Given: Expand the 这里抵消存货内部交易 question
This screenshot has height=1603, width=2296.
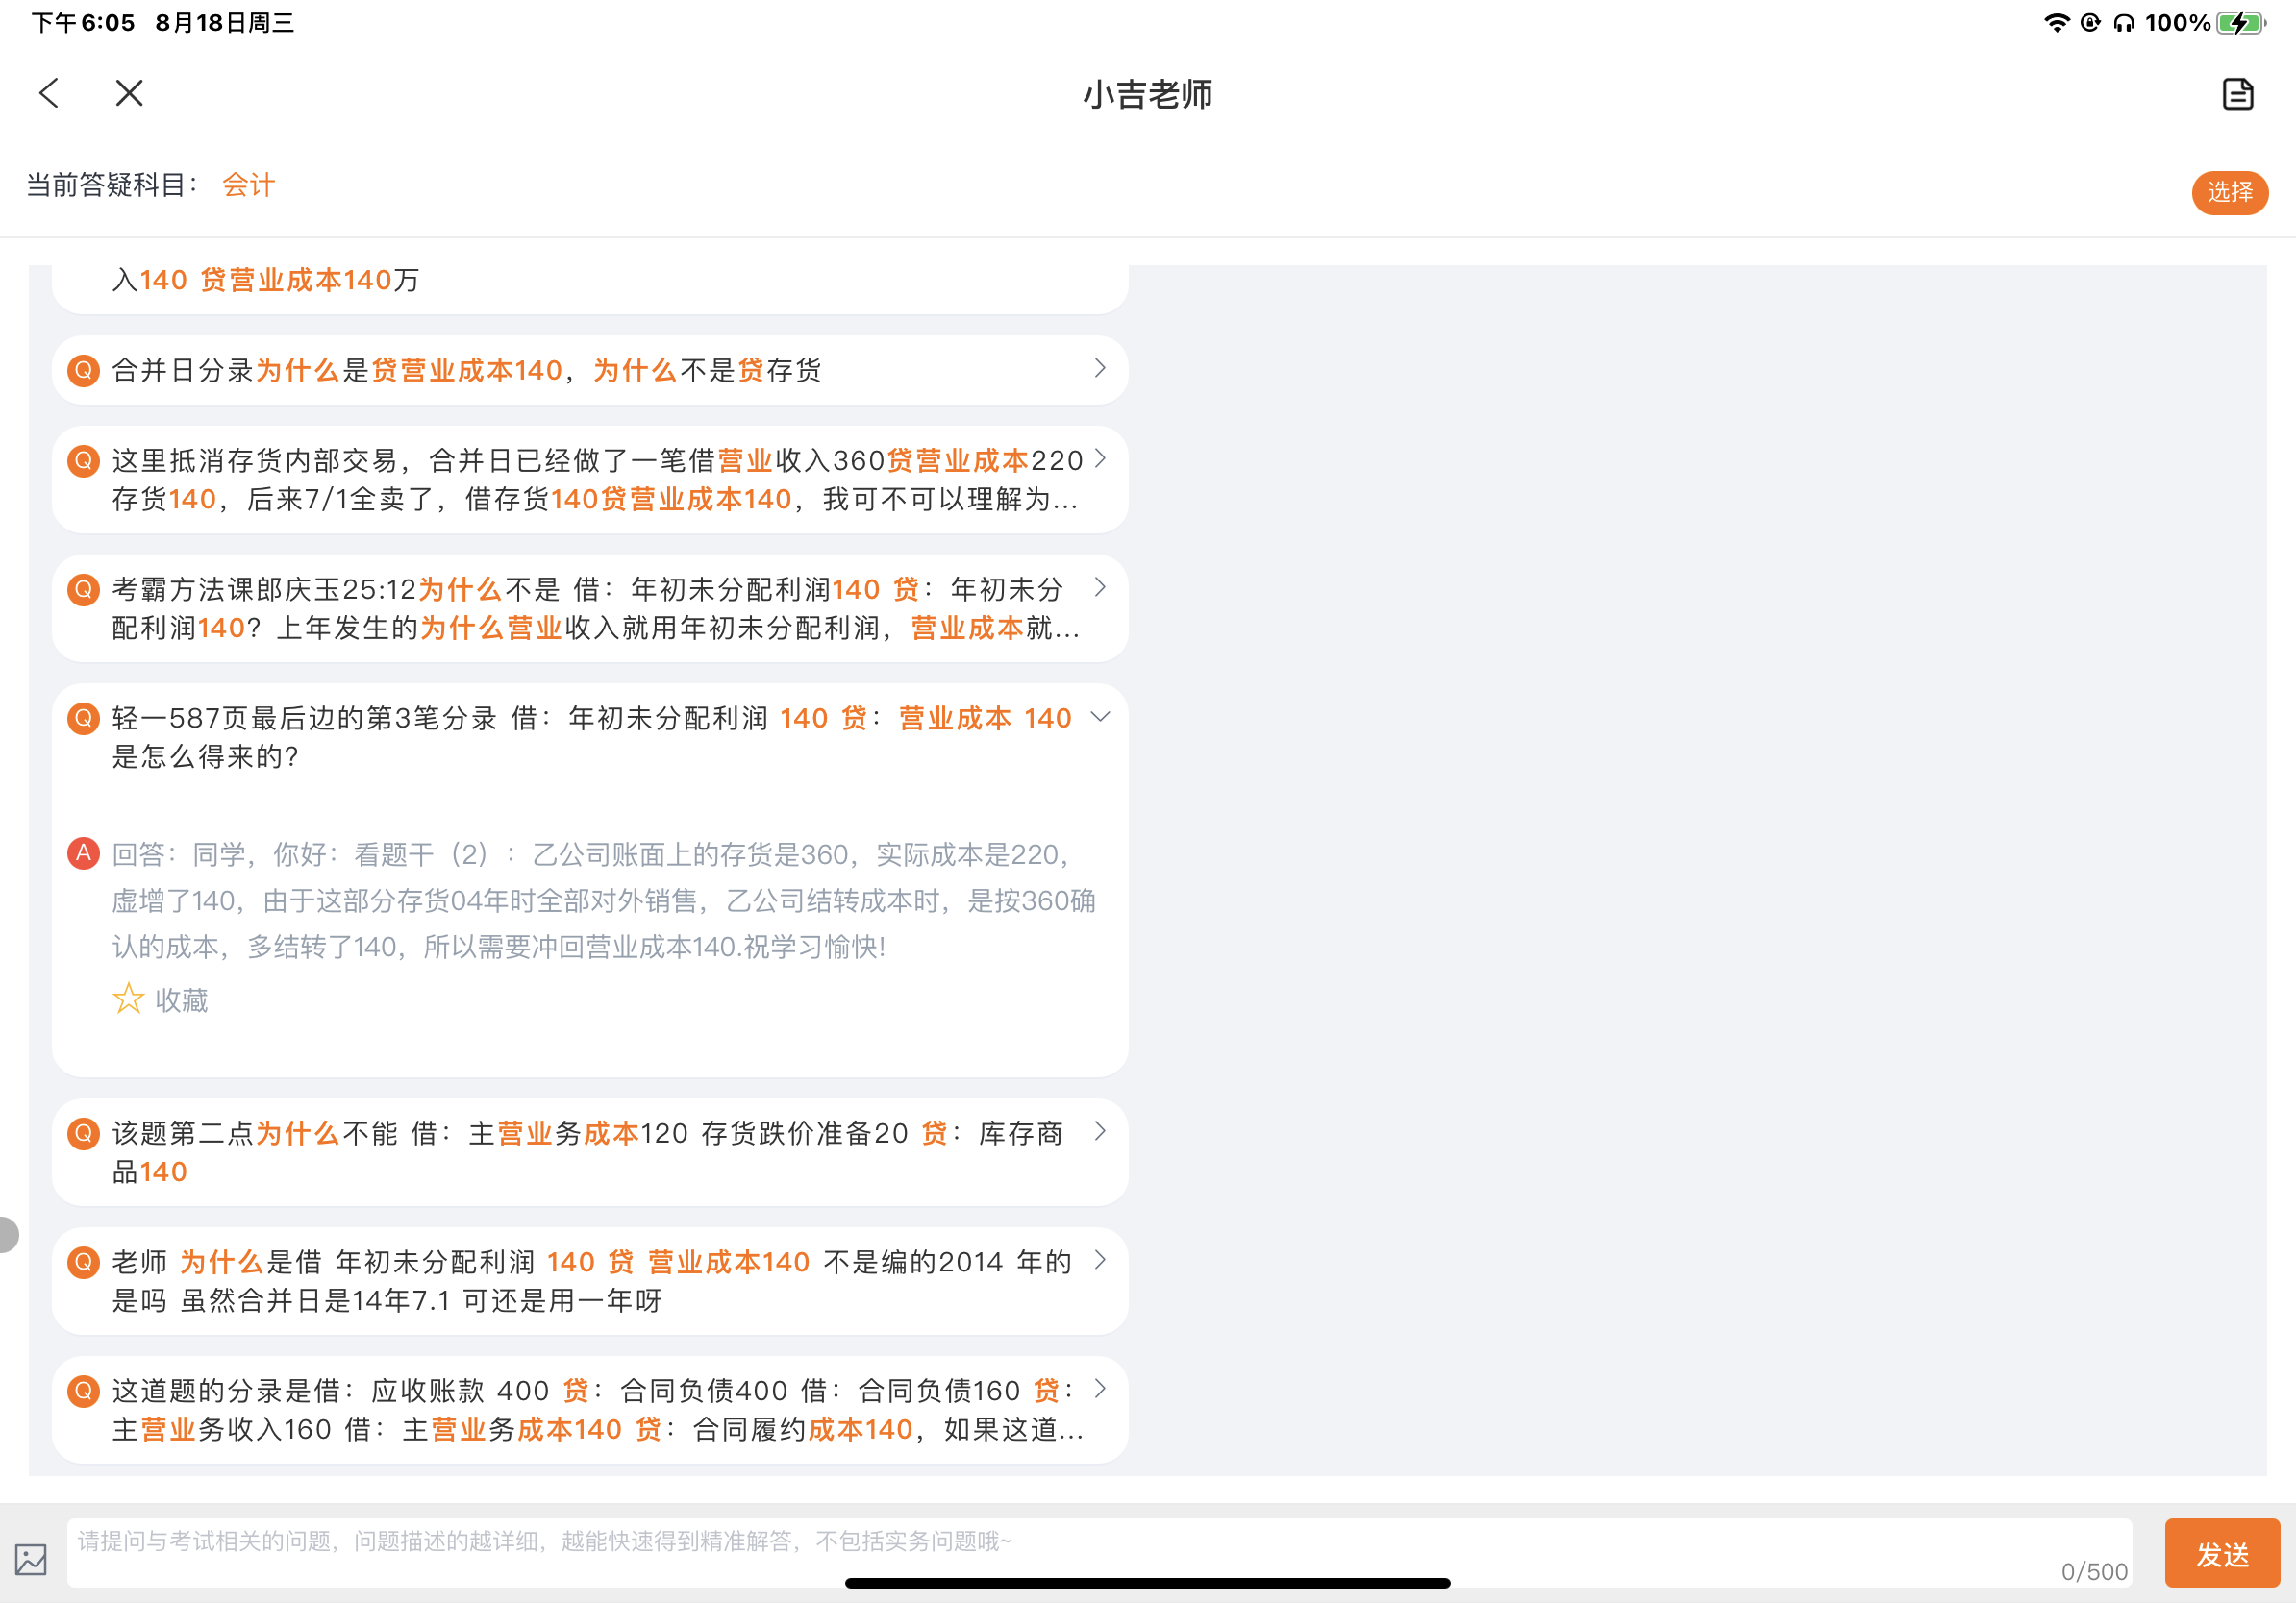Looking at the screenshot, I should (x=1100, y=458).
